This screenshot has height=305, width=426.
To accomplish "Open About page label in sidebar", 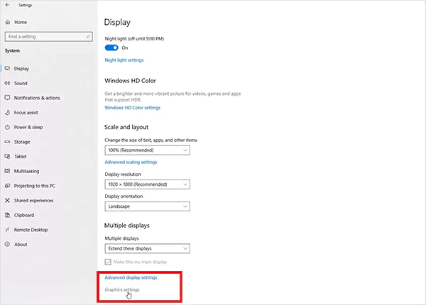I will pyautogui.click(x=21, y=244).
